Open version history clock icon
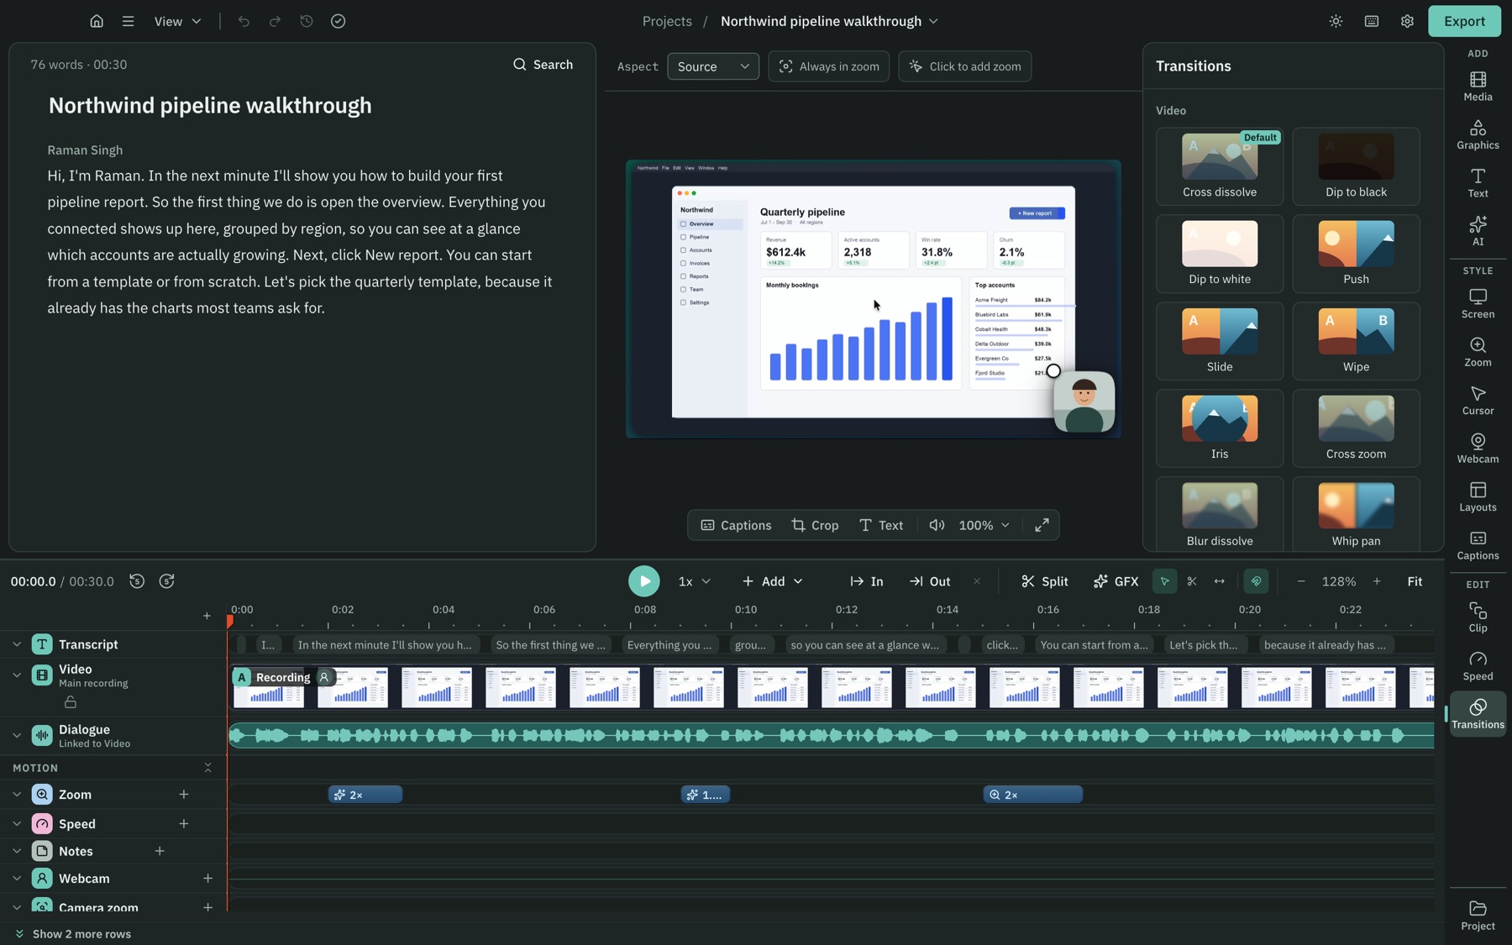1512x945 pixels. coord(307,21)
